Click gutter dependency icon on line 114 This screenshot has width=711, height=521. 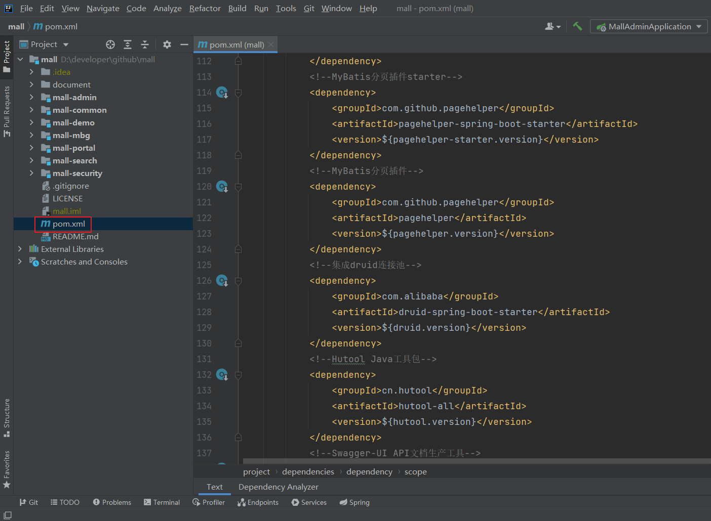click(x=222, y=93)
